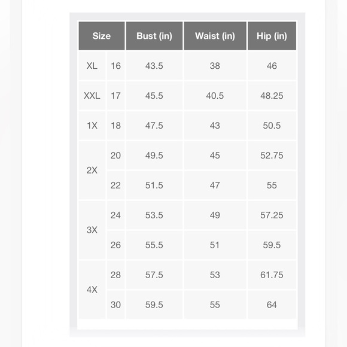Click the 48.25 hip measurement
The width and height of the screenshot is (347, 347).
(x=272, y=96)
